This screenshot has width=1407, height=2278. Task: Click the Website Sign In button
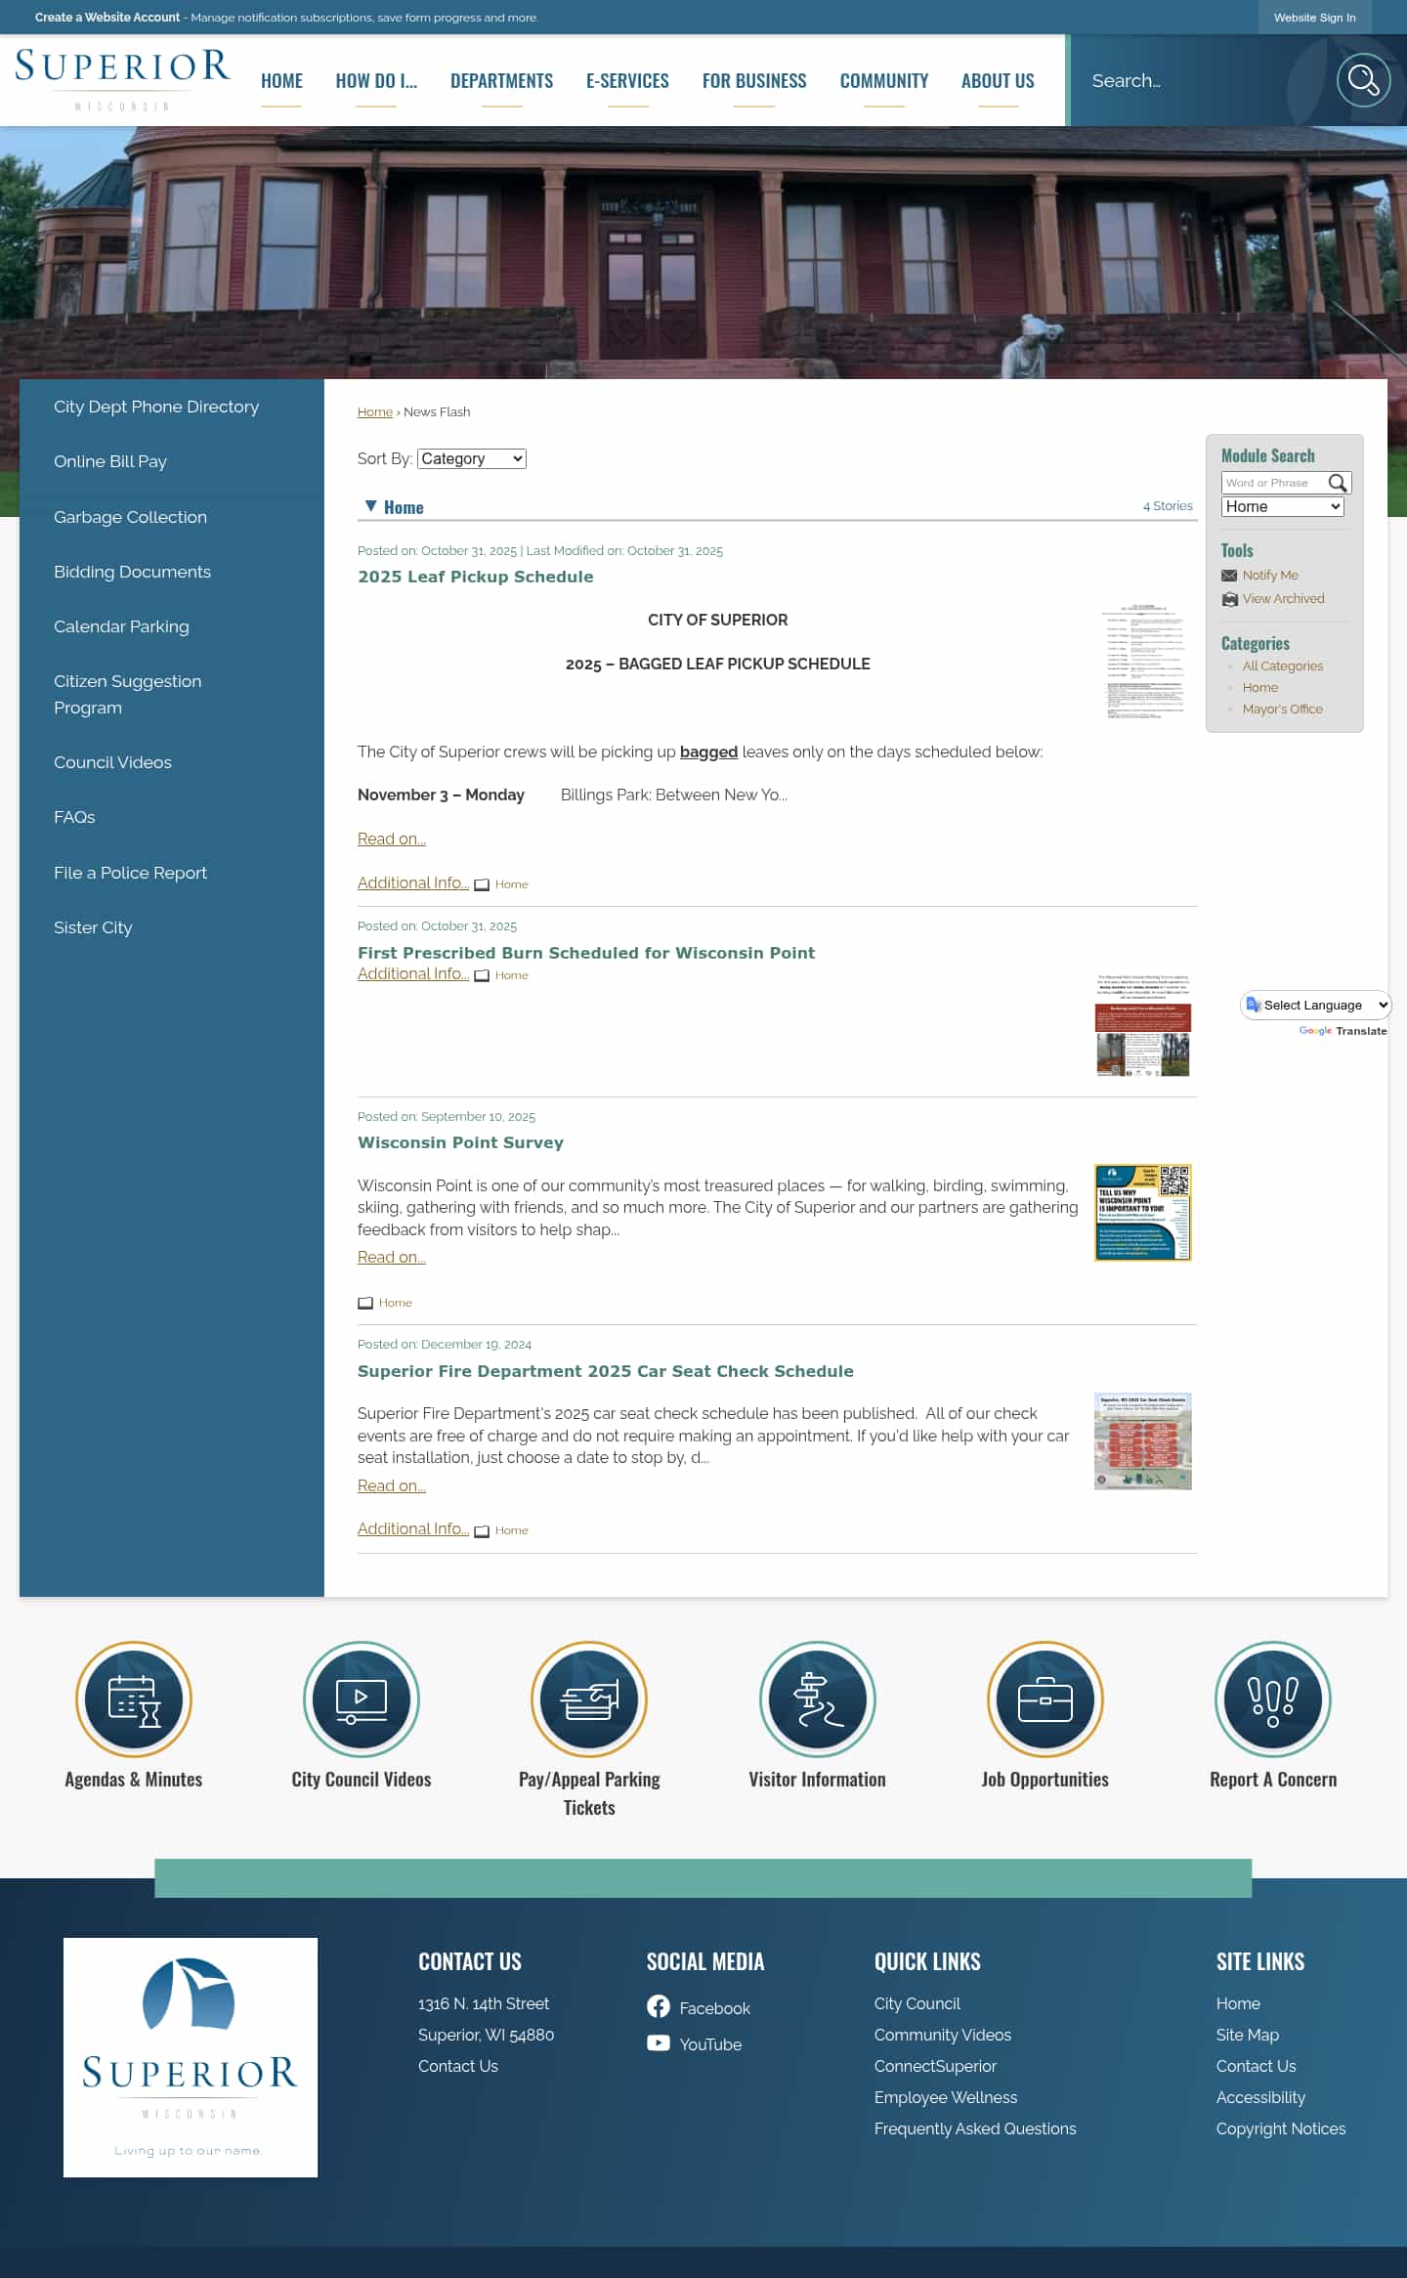(1314, 18)
